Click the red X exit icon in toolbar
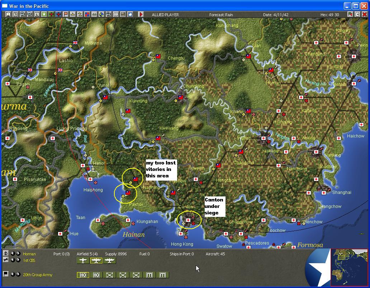370x288 pixels. tap(364, 14)
